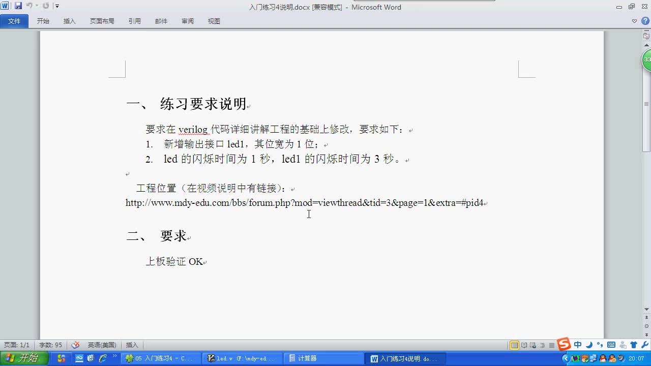Click the Undo icon in Quick Access Toolbar
Image resolution: width=651 pixels, height=366 pixels.
[29, 6]
